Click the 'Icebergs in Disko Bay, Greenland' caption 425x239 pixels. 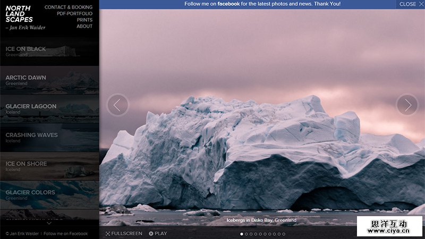(261, 220)
